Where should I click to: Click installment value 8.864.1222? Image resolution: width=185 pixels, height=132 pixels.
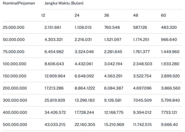(85, 88)
